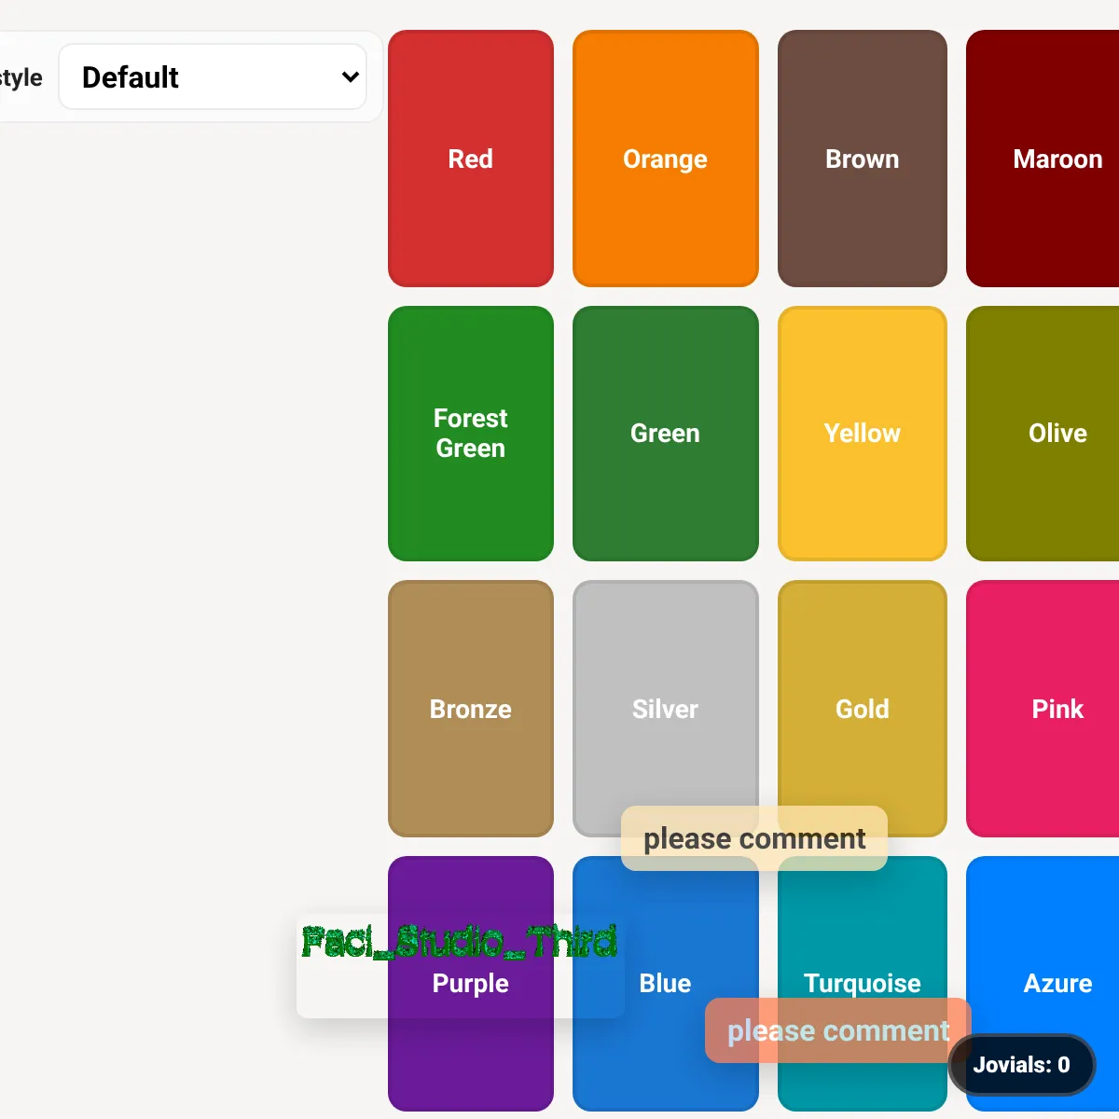The width and height of the screenshot is (1119, 1119).
Task: Open the Default style dropdown
Action: tap(213, 76)
